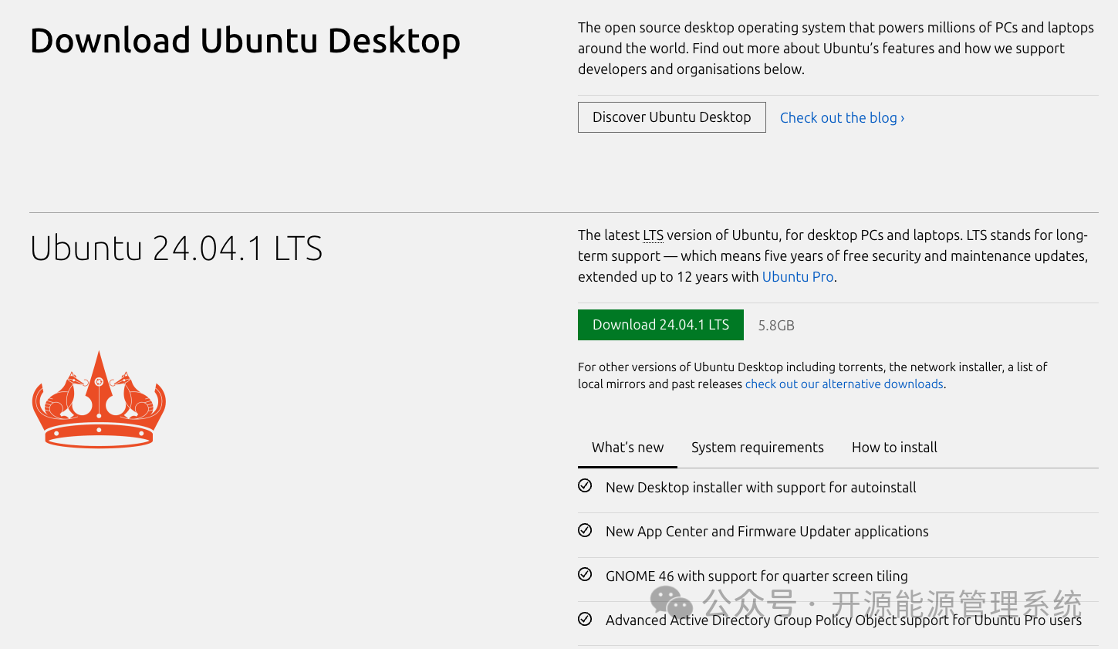The width and height of the screenshot is (1118, 649).
Task: Click the Discover Ubuntu Desktop button
Action: pyautogui.click(x=671, y=117)
